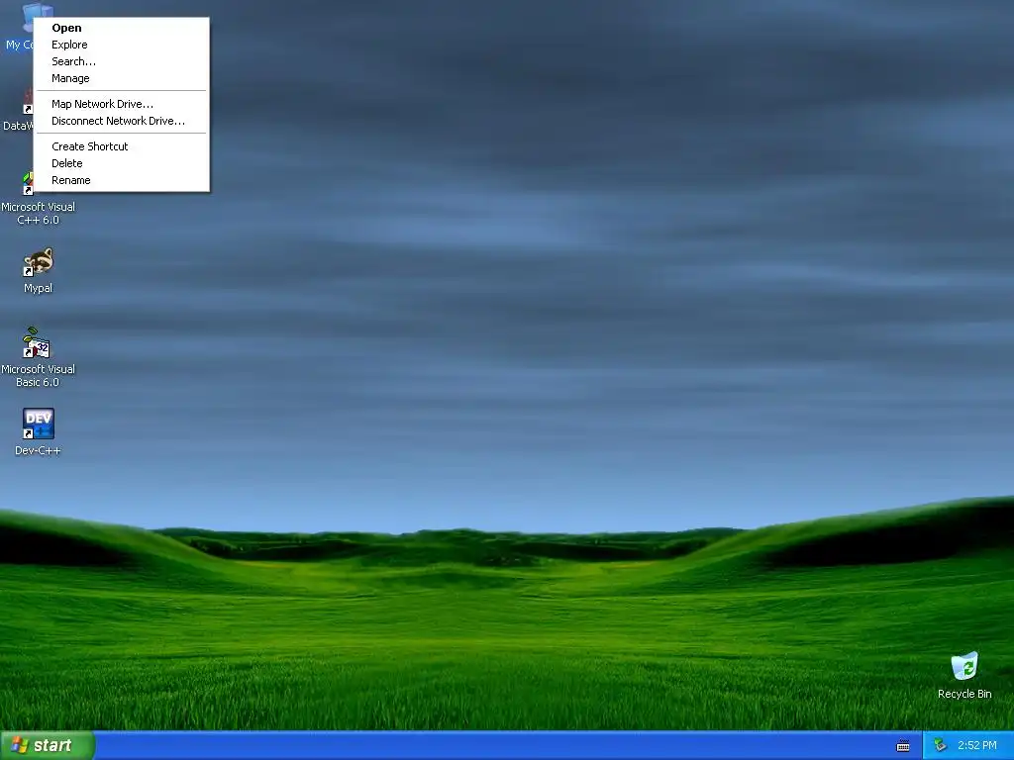Choose Map Network Drive...
Viewport: 1014px width, 760px height.
pos(121,104)
